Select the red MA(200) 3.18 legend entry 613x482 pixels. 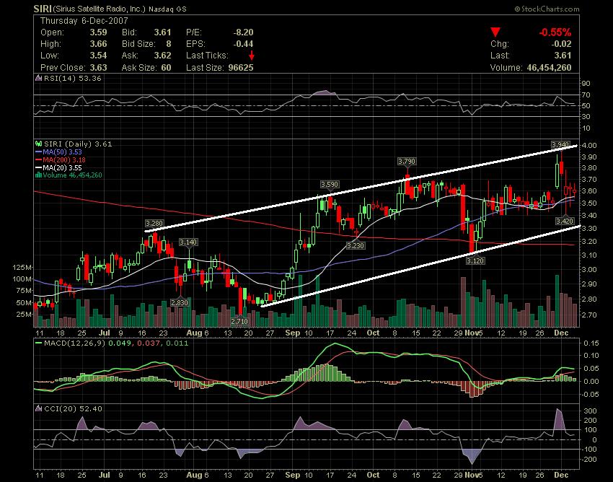(x=60, y=159)
